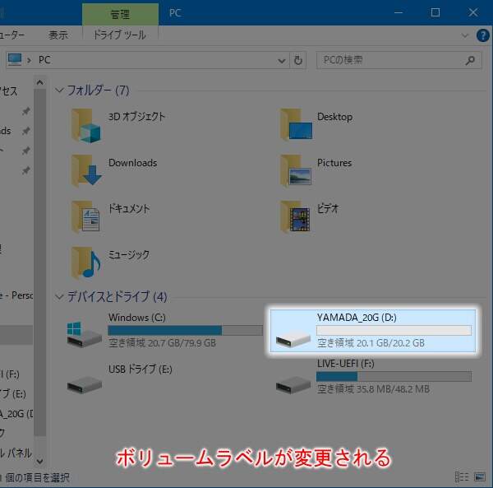Close the PC explorer window
The height and width of the screenshot is (488, 493).
click(473, 12)
